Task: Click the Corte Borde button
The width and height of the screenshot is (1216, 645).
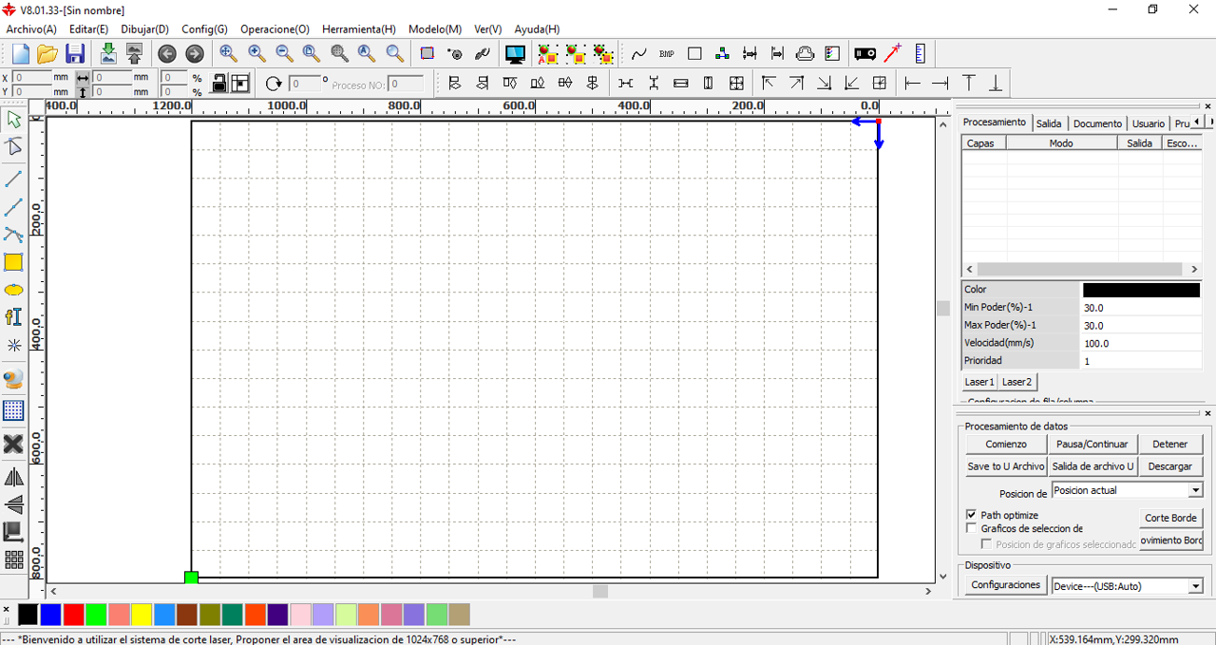Action: tap(1170, 518)
